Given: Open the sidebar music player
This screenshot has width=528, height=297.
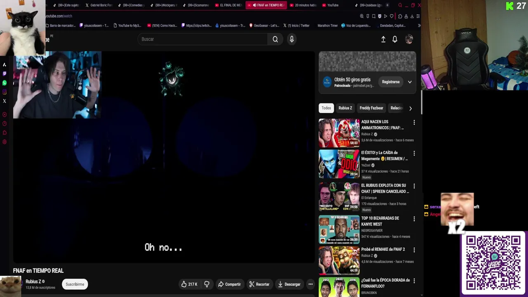Looking at the screenshot, I should [5, 115].
